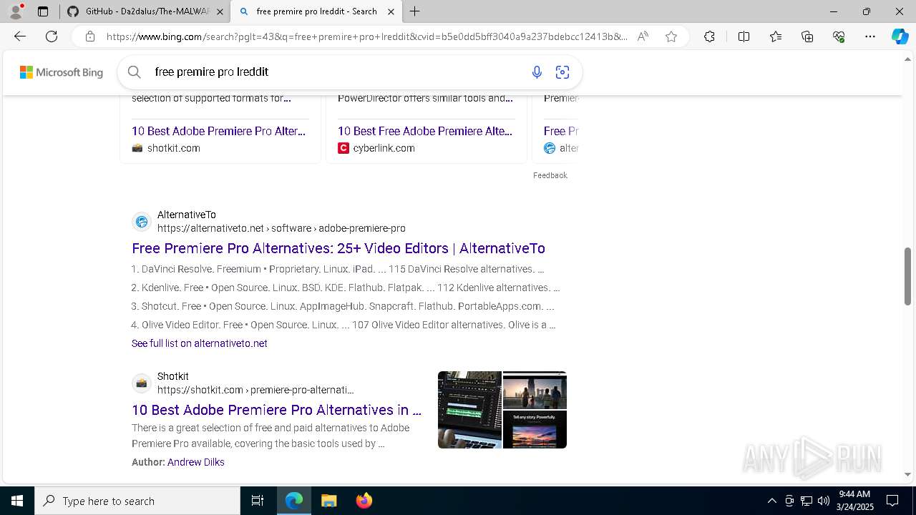
Task: Open cyberlink.com card source
Action: [x=376, y=148]
